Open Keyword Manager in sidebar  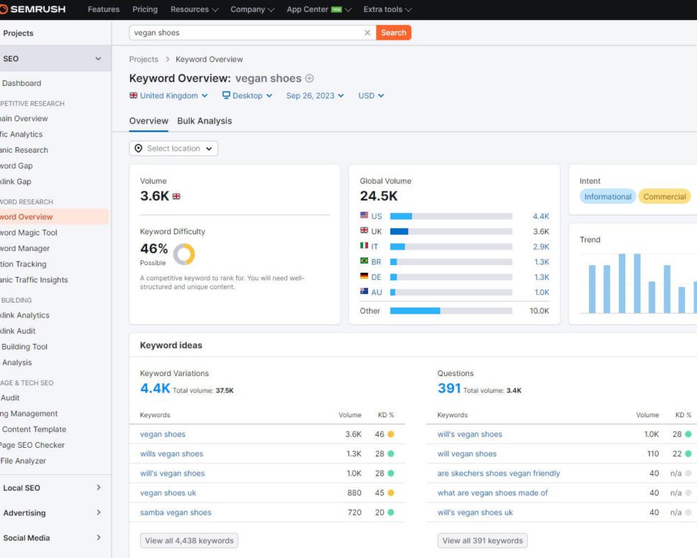click(25, 248)
